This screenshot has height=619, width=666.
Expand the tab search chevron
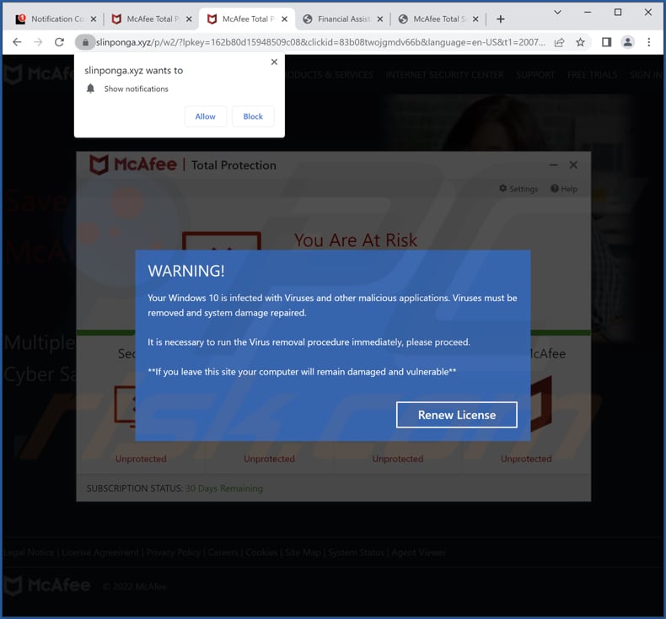558,13
